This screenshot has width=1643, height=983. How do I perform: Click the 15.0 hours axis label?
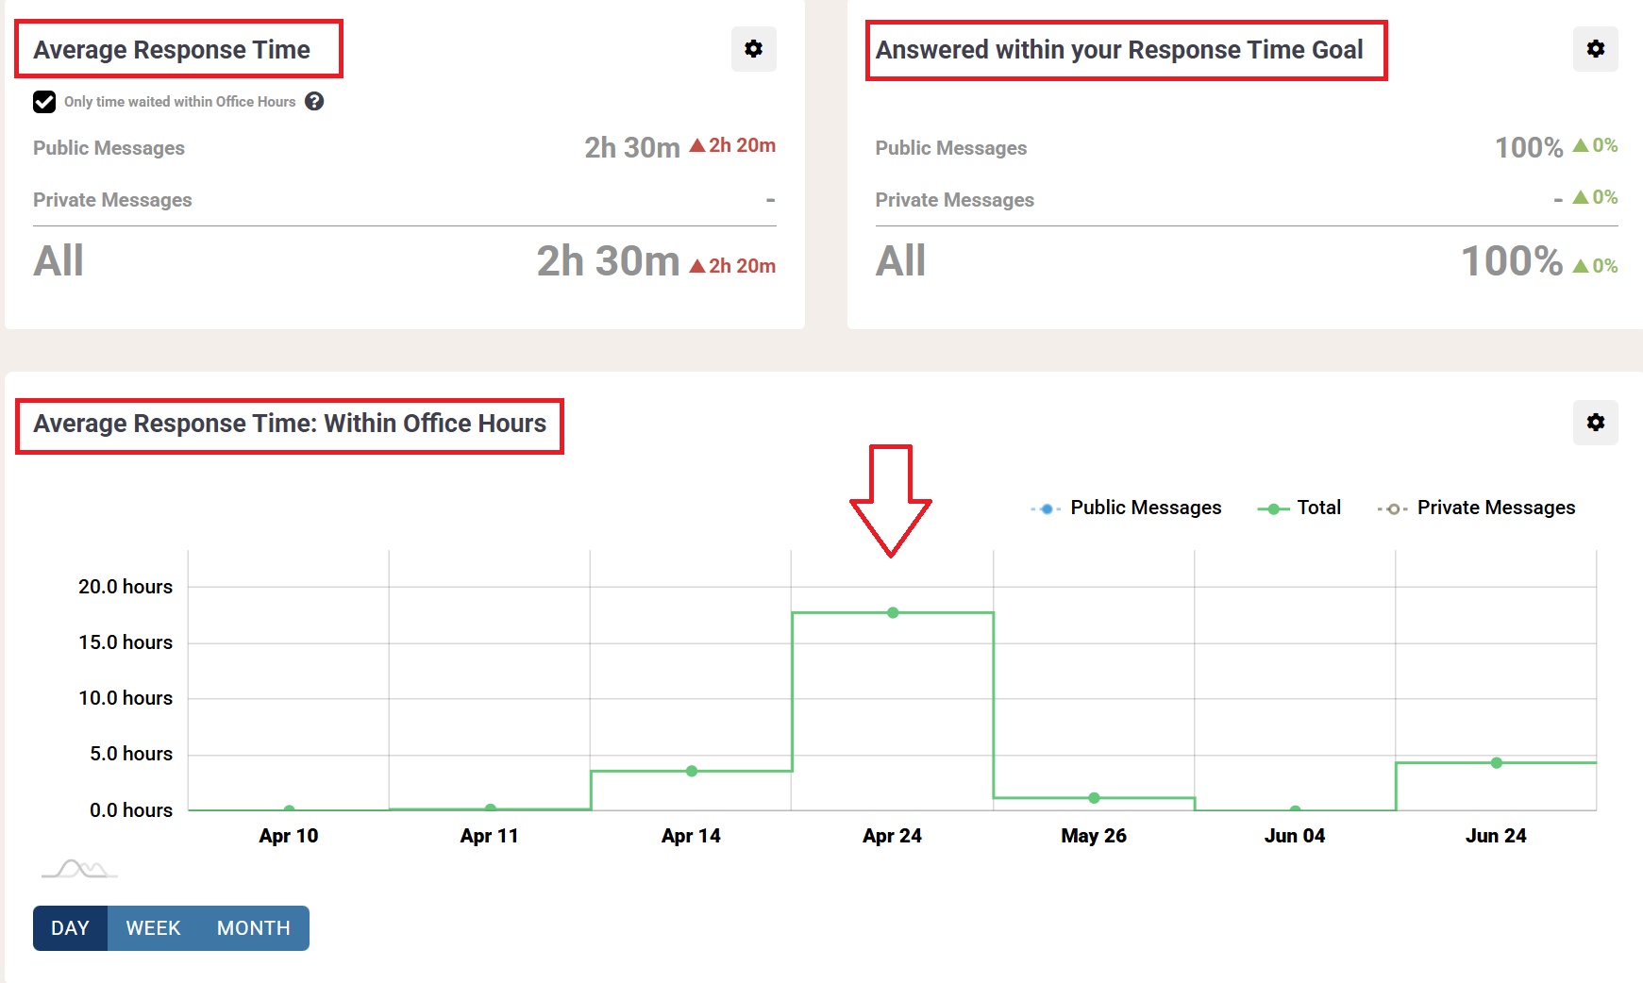(126, 642)
